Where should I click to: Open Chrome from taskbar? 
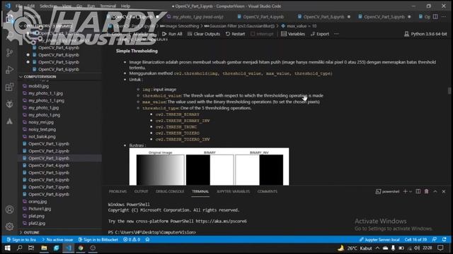81,248
